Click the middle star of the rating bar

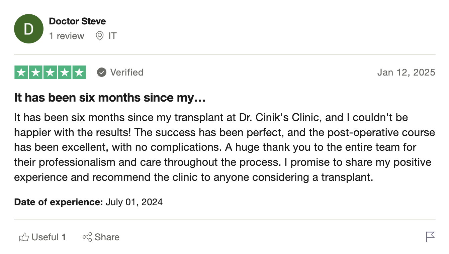(50, 72)
